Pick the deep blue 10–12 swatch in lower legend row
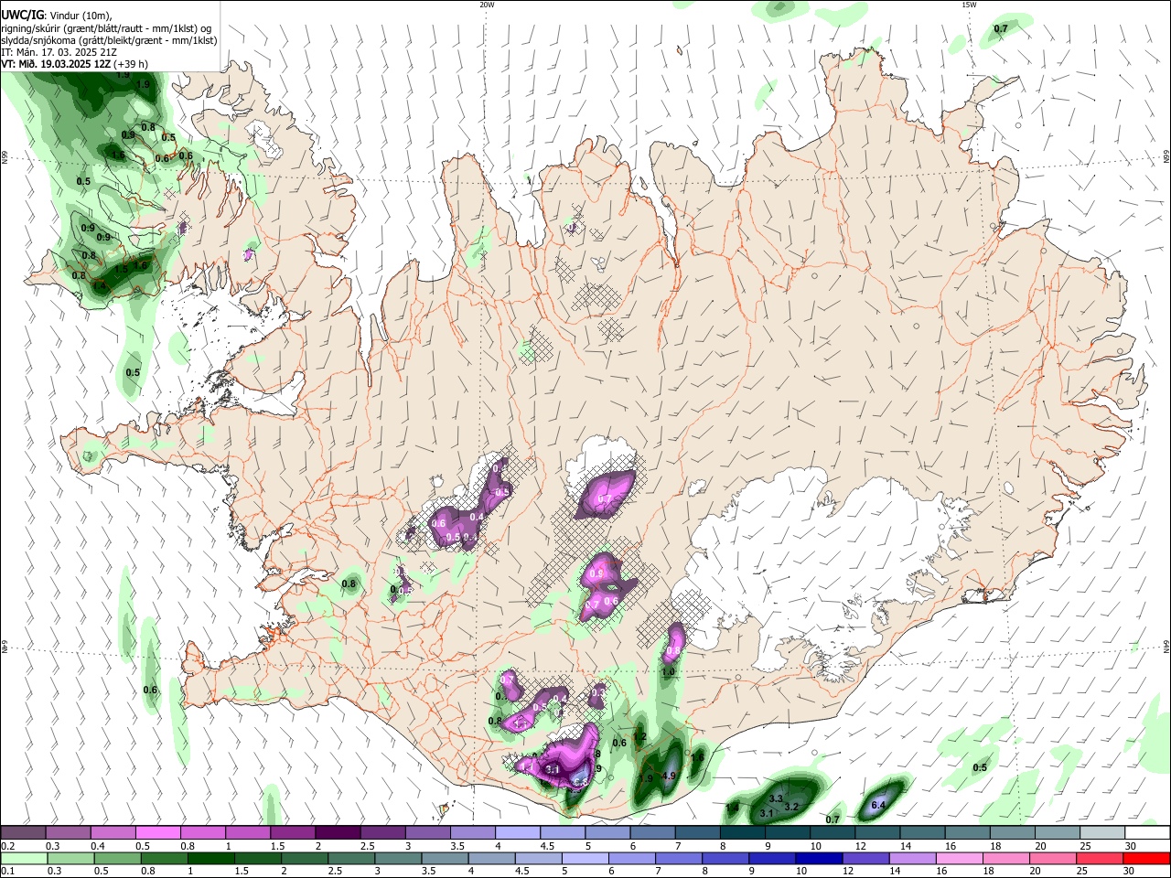 (819, 858)
